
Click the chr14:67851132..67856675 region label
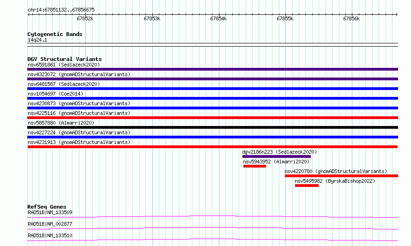[61, 10]
